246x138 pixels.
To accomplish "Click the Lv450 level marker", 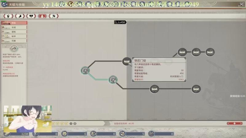I will [120, 22].
